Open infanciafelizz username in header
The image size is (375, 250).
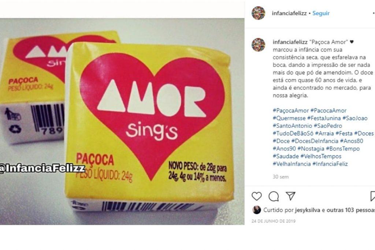click(x=289, y=13)
